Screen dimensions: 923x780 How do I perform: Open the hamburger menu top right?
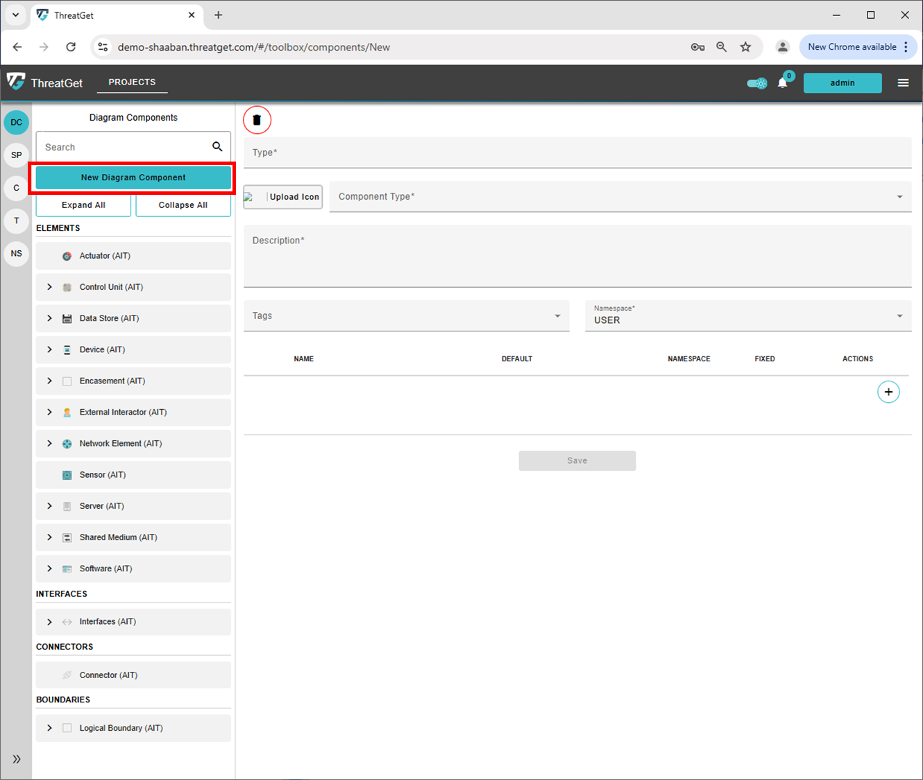903,83
